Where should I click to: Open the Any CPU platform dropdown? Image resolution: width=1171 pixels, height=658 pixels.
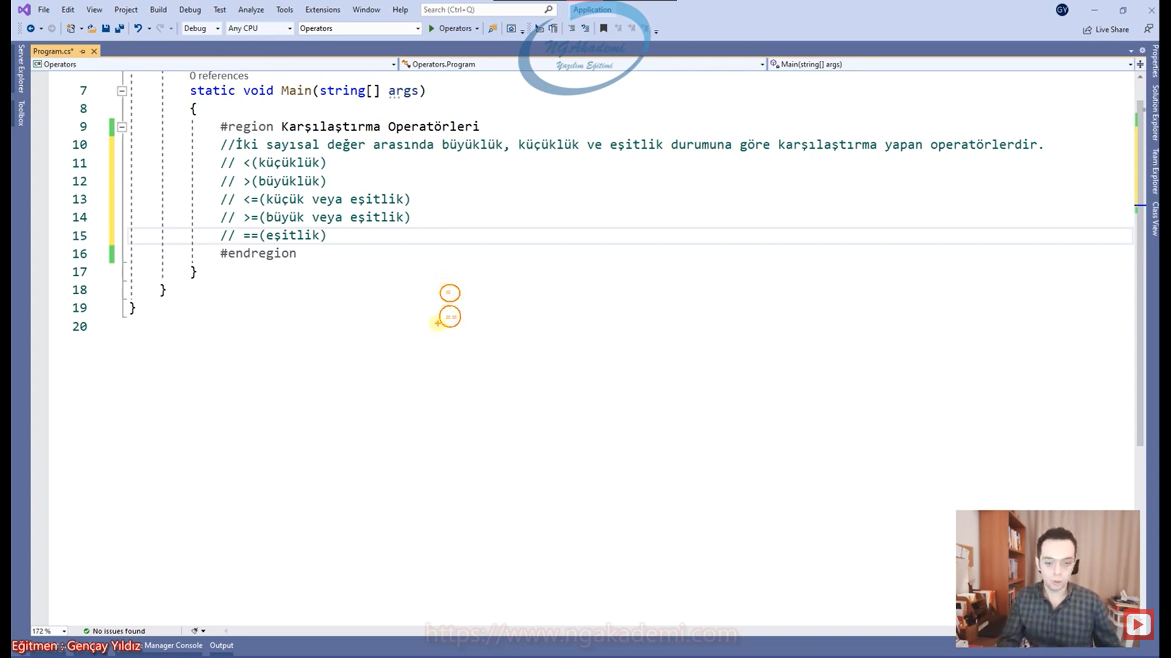pos(260,29)
